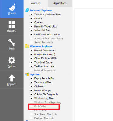Image resolution: width=113 pixels, height=121 pixels.
Task: Uncheck Temporary Files checkbox
Action: pos(31,82)
